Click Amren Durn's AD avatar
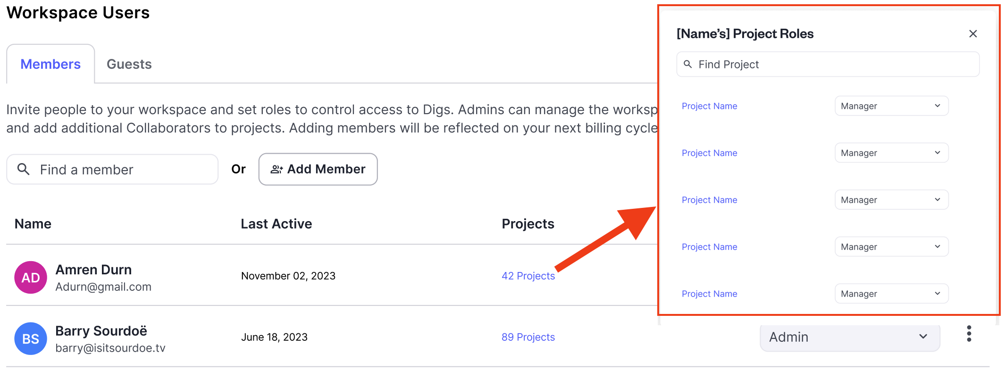This screenshot has height=379, width=1005. [x=31, y=278]
